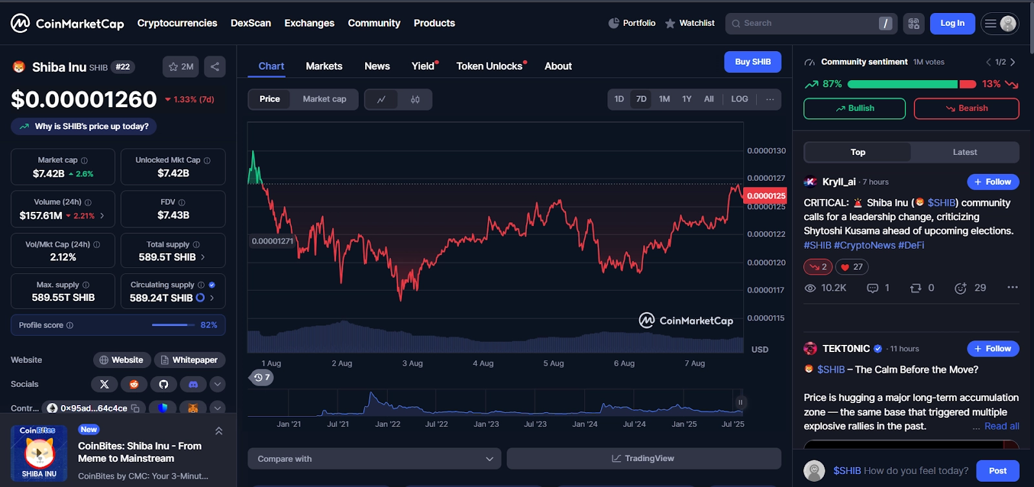Follow the TEKTONIC account

(x=993, y=349)
